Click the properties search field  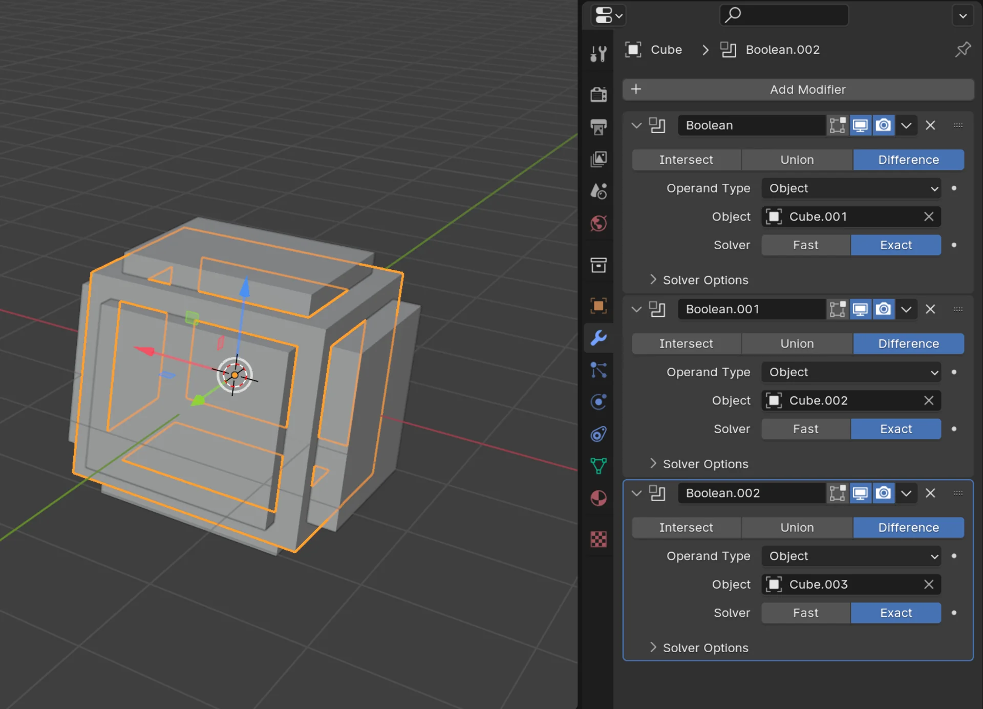point(784,15)
